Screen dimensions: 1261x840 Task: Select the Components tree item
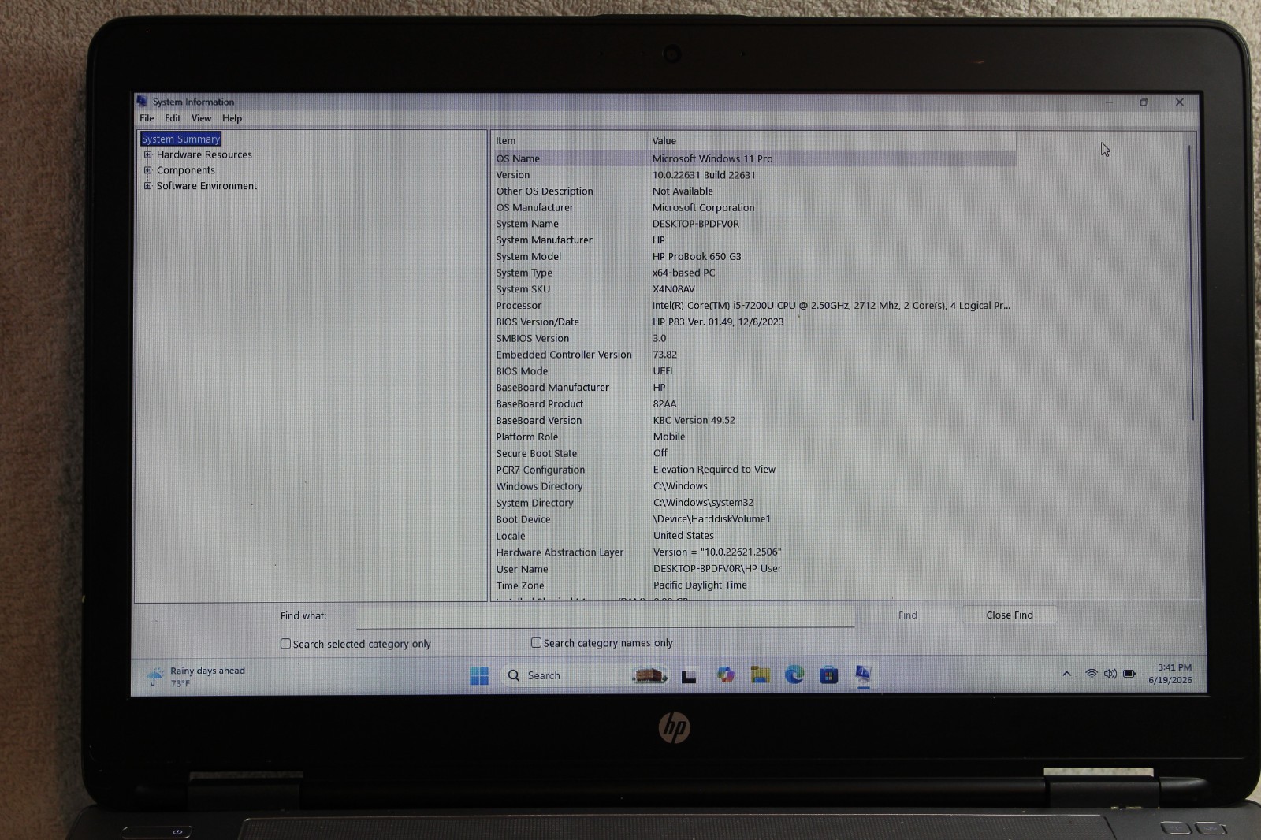pyautogui.click(x=185, y=170)
